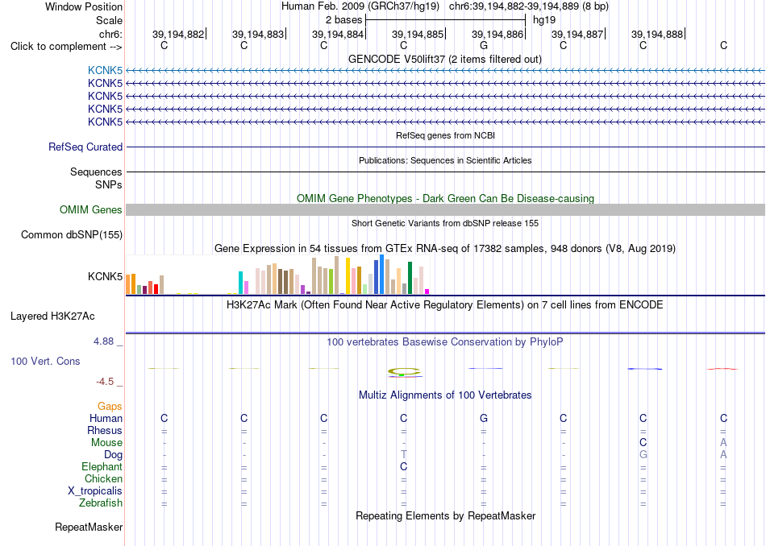Click the olive C logo in PhyloP track
The width and height of the screenshot is (766, 546).
pos(404,372)
